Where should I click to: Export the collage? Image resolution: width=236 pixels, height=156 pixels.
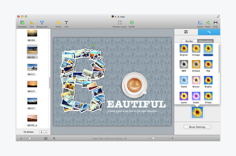[200, 23]
